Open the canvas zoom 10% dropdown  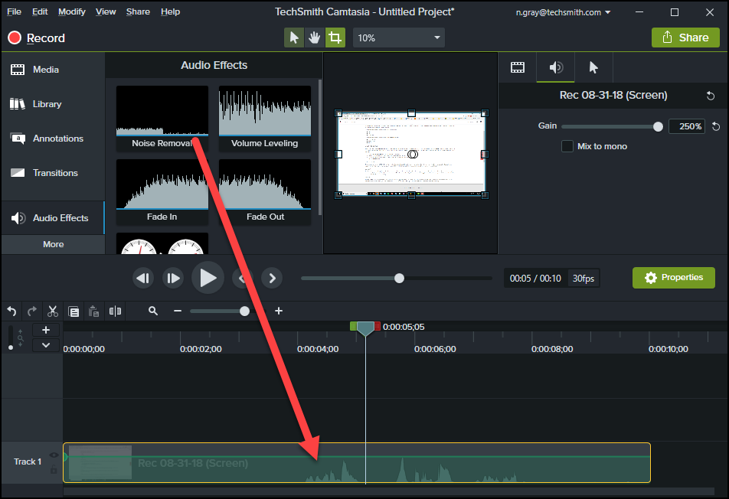tap(399, 38)
